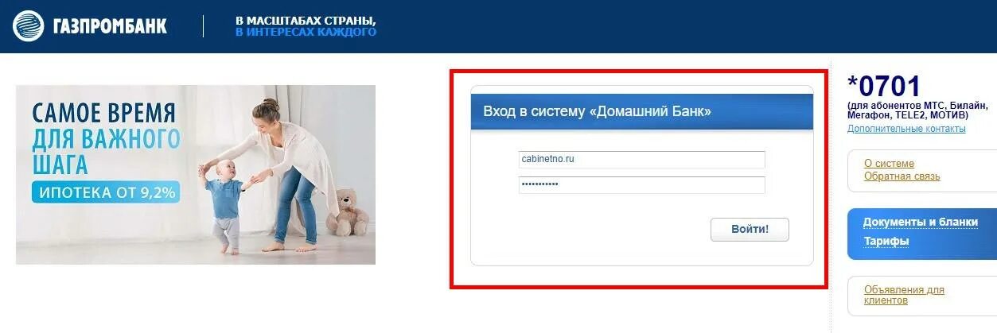The width and height of the screenshot is (997, 333).
Task: Select the «Документы и бланки» menu item
Action: 920,222
